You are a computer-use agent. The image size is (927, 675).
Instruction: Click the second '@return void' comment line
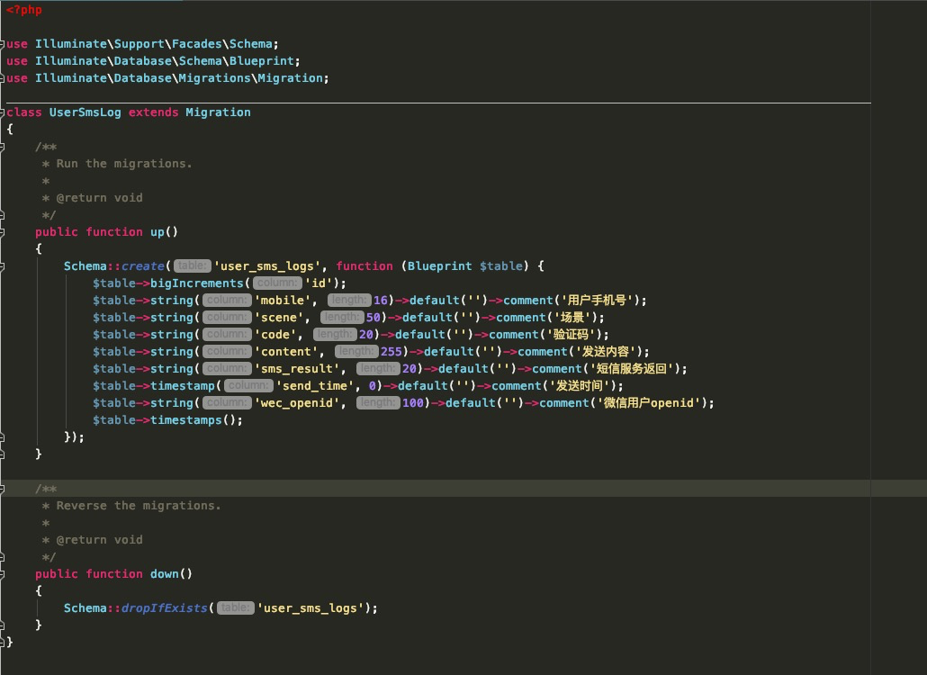[x=99, y=540]
